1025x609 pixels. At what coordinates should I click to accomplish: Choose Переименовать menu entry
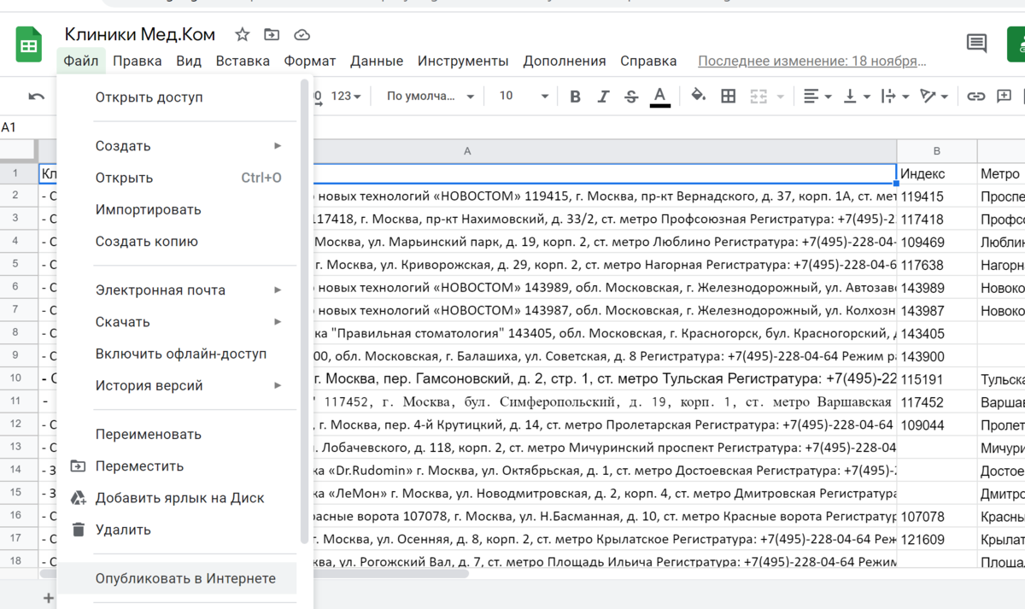[x=177, y=434]
